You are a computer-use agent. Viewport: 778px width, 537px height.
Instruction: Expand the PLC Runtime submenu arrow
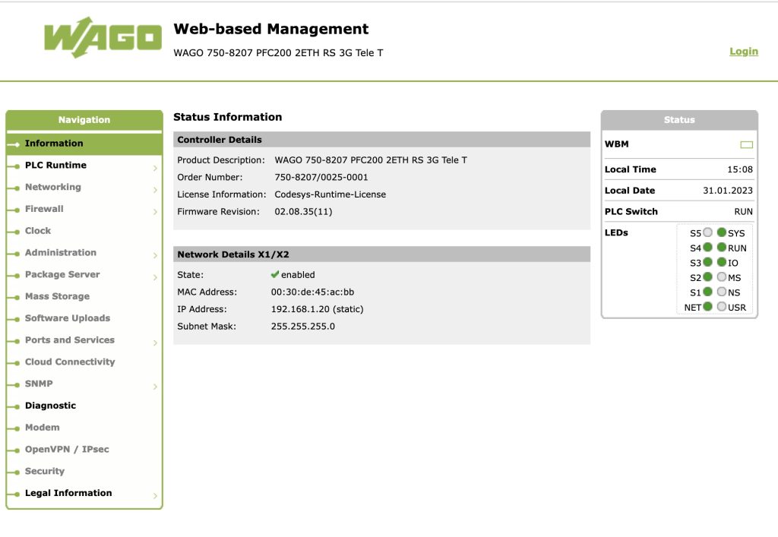155,168
